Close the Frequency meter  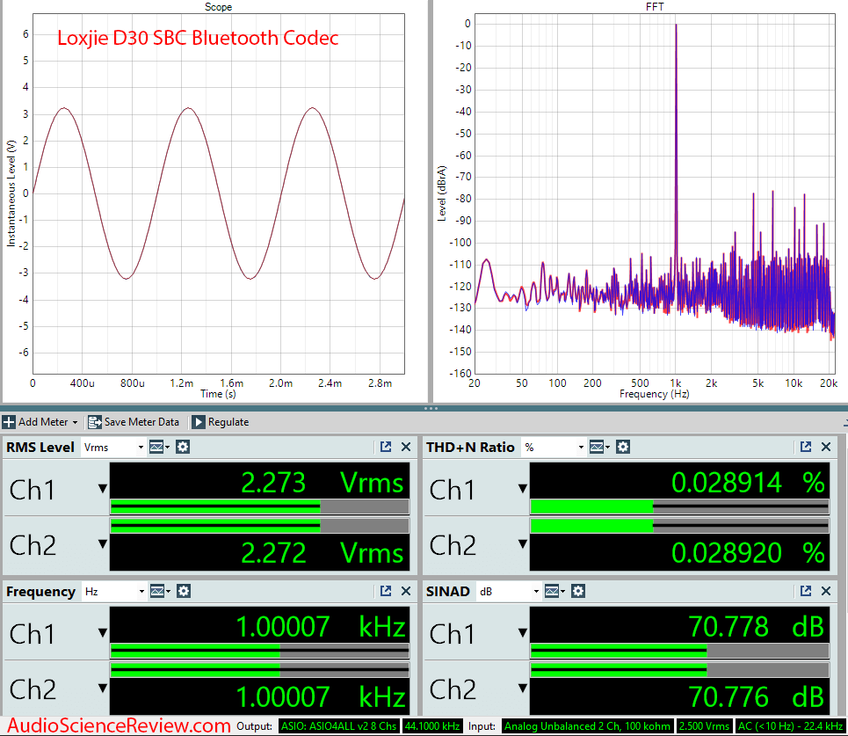406,592
